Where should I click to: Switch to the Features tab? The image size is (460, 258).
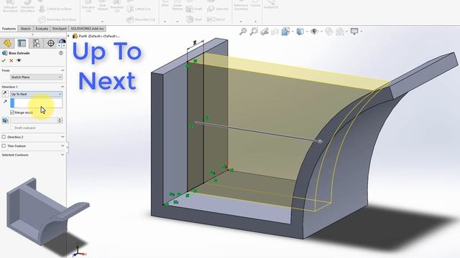click(9, 29)
